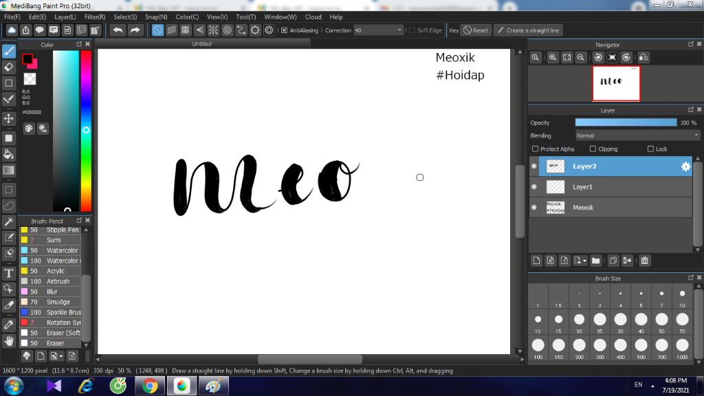Click the foreground black color swatch
This screenshot has height=396, width=704.
tap(27, 59)
